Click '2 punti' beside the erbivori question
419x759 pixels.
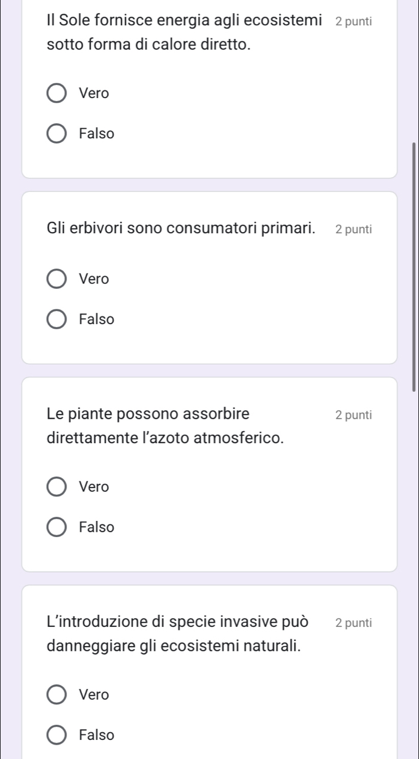click(354, 229)
